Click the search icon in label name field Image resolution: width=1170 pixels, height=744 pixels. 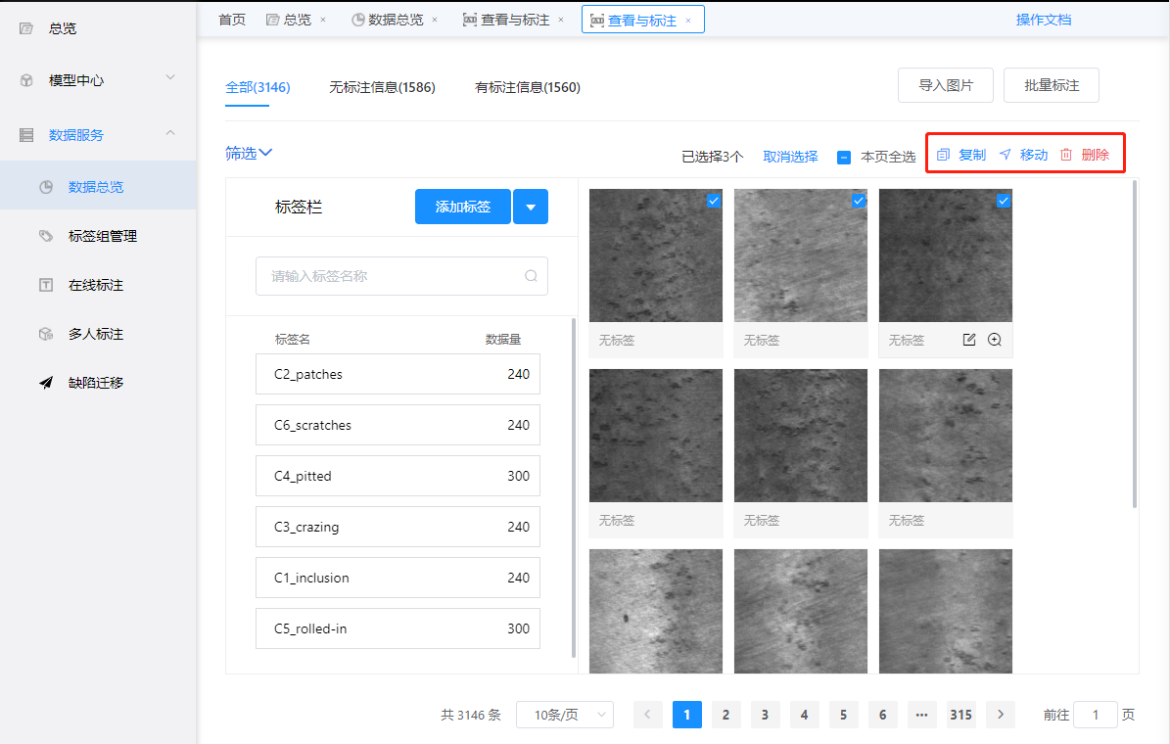[x=532, y=276]
